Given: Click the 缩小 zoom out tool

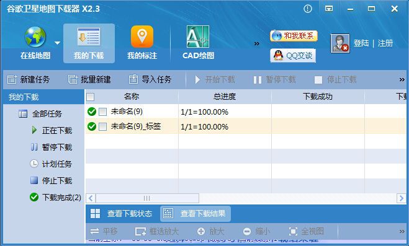Looking at the screenshot, I should click(257, 231).
